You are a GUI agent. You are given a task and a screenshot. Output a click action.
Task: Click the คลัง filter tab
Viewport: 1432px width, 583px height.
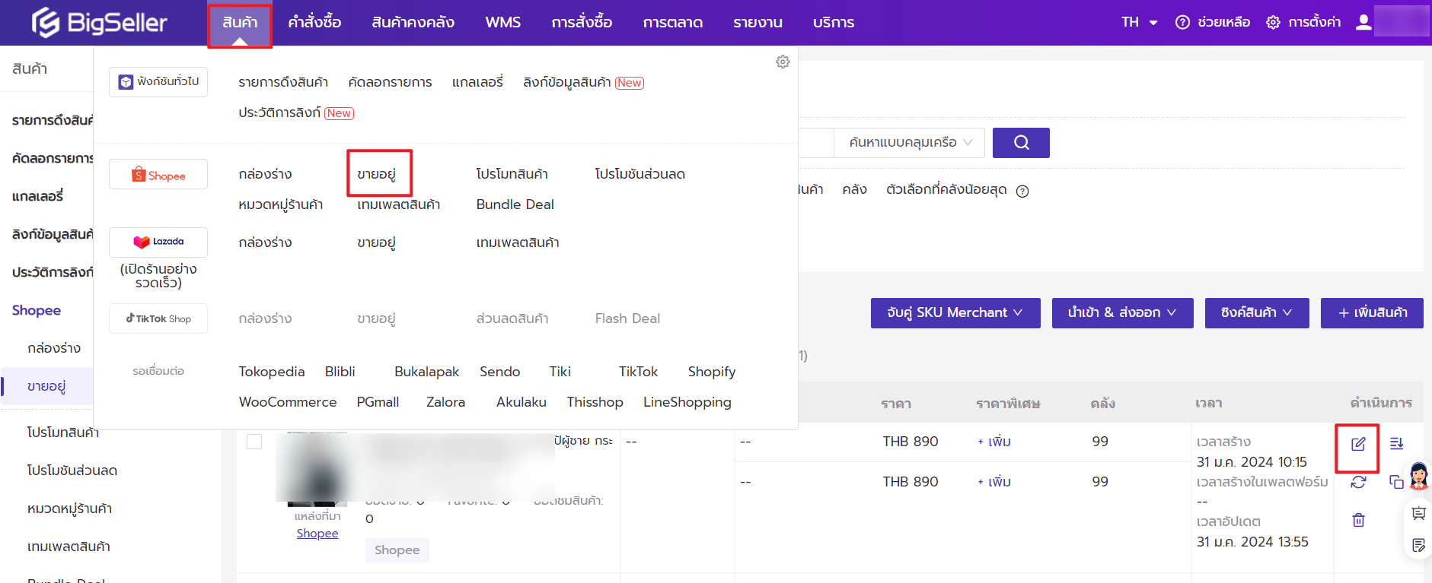tap(854, 189)
